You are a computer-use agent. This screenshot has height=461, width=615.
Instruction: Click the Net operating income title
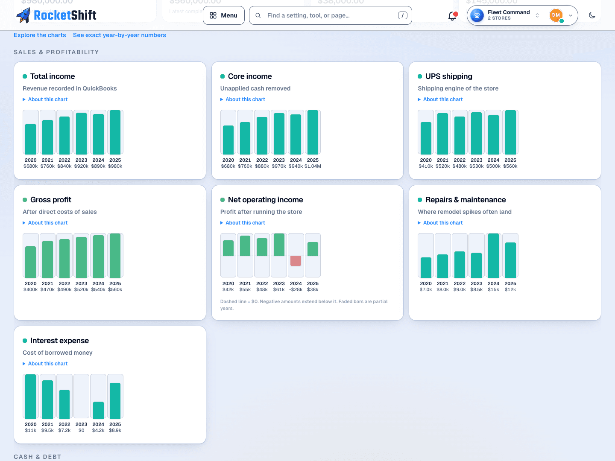point(266,200)
